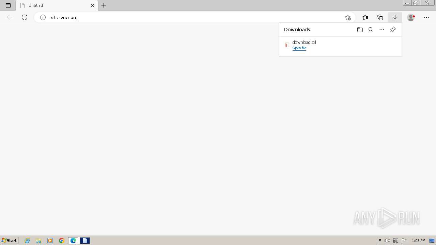Open the Start menu
The width and height of the screenshot is (436, 245).
pyautogui.click(x=9, y=241)
